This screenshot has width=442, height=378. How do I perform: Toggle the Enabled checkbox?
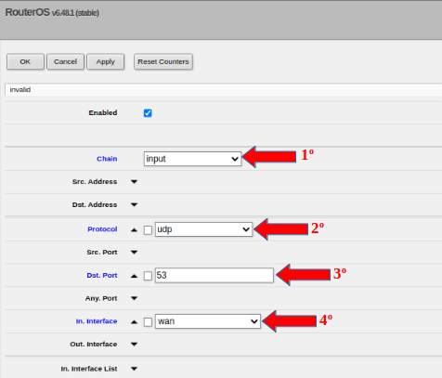[x=148, y=113]
